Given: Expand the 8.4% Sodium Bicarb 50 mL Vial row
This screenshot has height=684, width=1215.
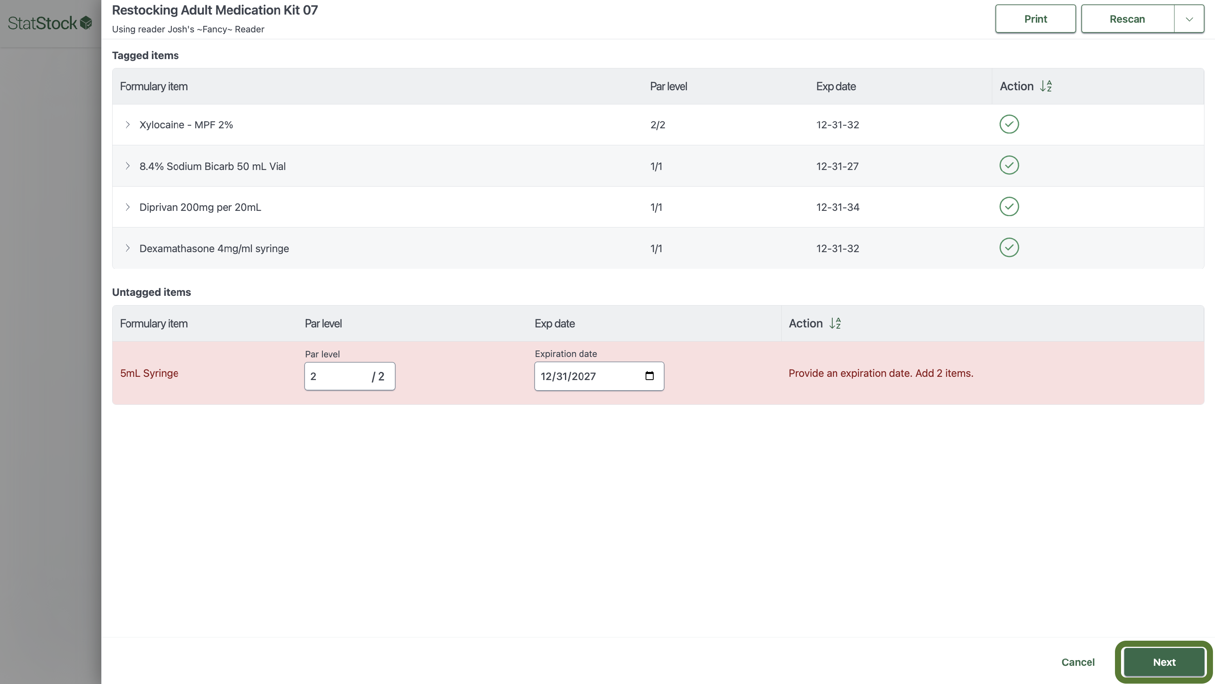Looking at the screenshot, I should (x=127, y=166).
